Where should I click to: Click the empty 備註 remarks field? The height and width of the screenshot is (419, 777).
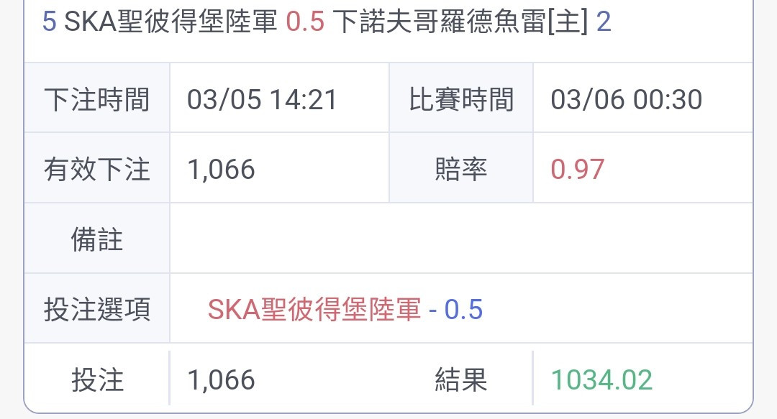[461, 238]
